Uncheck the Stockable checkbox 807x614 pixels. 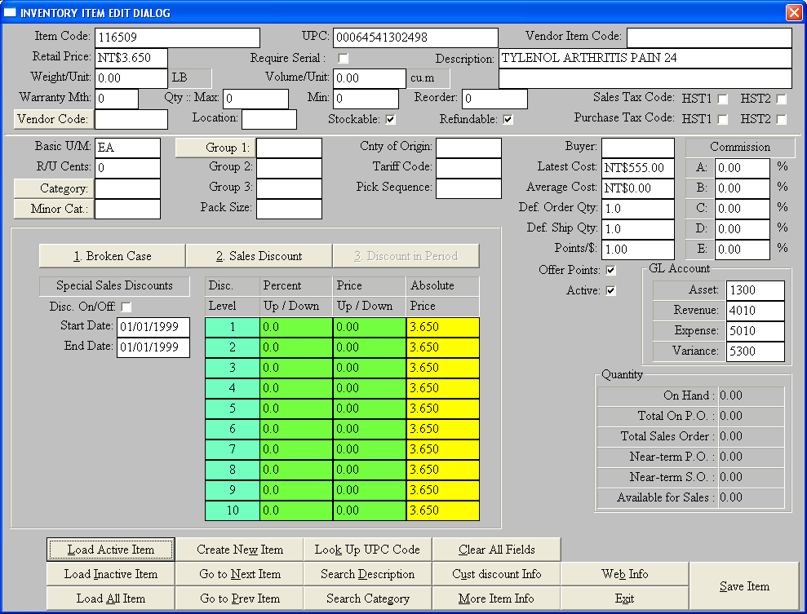click(391, 120)
